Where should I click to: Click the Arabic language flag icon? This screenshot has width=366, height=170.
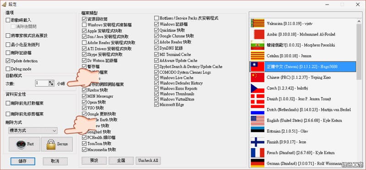[x=258, y=34]
